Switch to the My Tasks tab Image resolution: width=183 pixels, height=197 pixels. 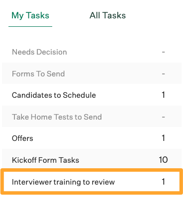click(30, 15)
